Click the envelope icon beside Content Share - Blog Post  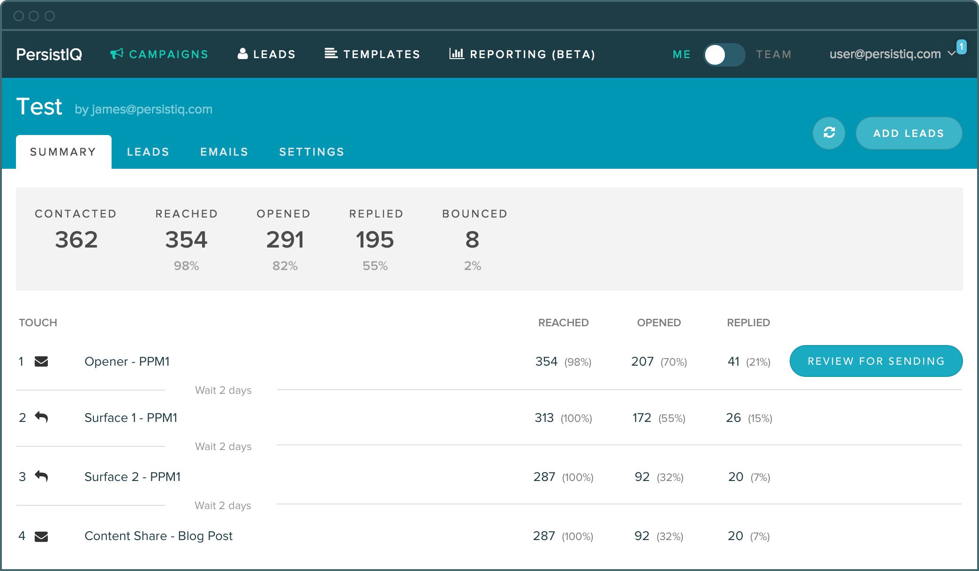[x=42, y=535]
